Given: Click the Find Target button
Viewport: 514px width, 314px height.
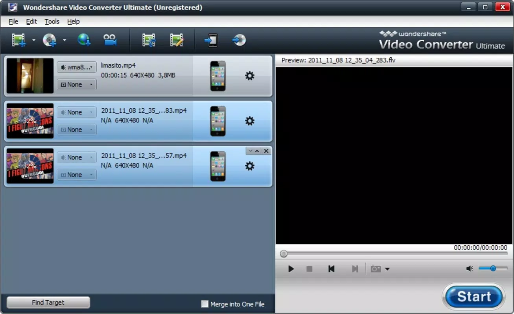Looking at the screenshot, I should (x=48, y=303).
